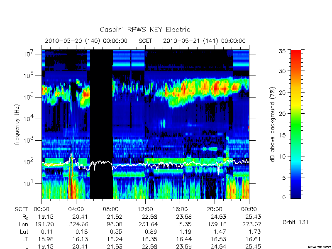Select the latitude value 0.55
The image size is (332, 249).
coord(116,232)
